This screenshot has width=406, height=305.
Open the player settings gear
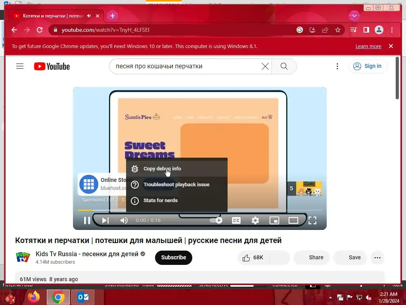coord(255,220)
